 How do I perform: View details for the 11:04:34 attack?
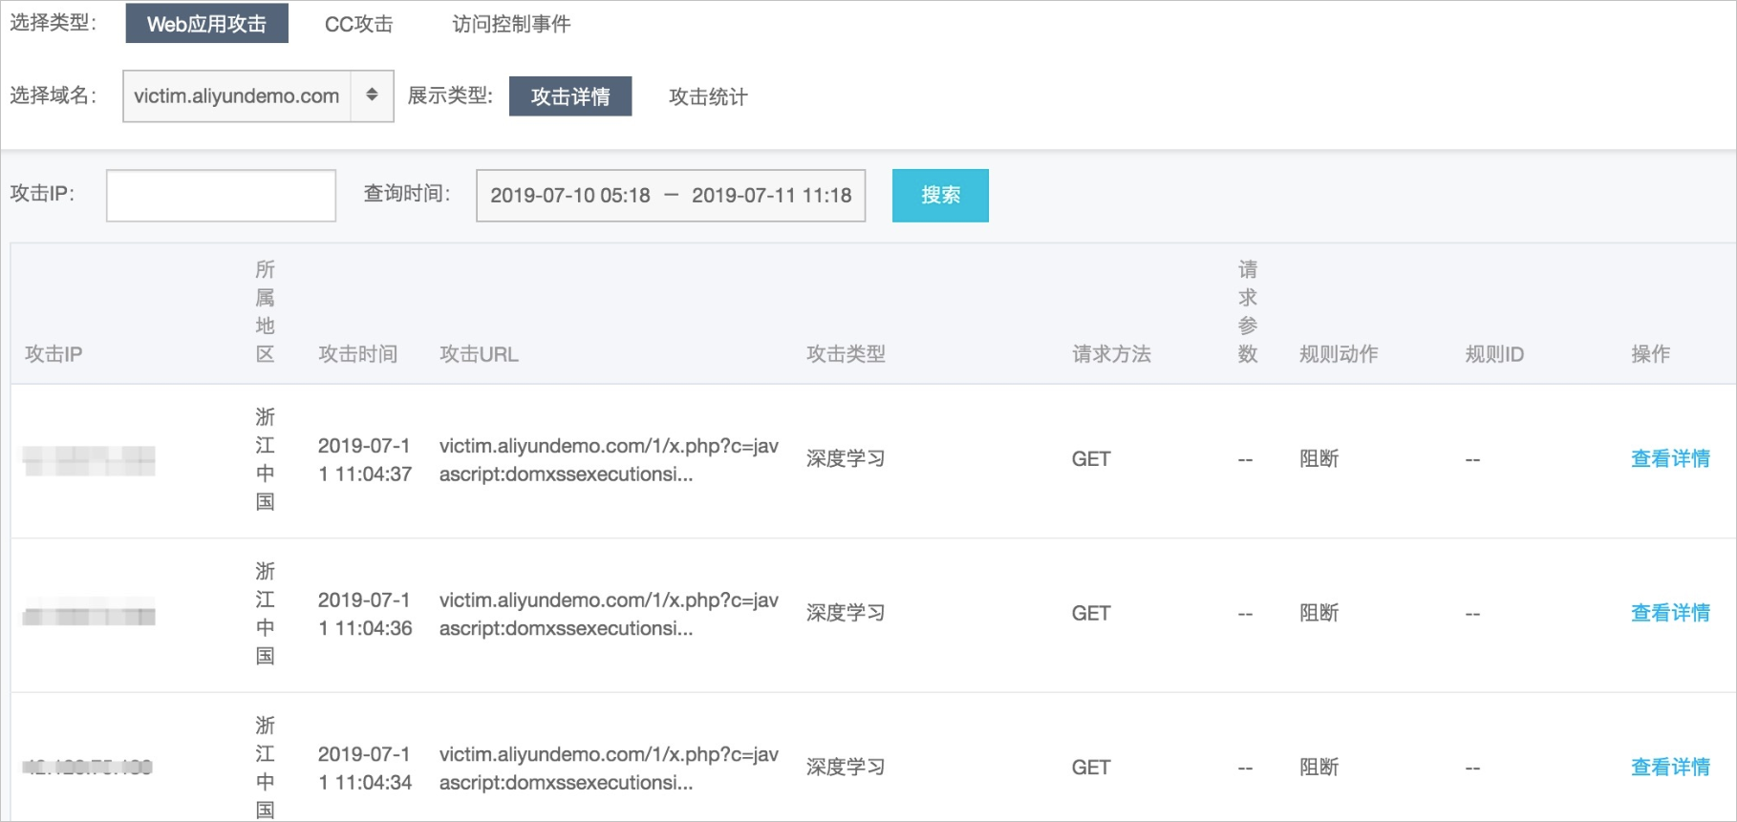click(x=1670, y=768)
